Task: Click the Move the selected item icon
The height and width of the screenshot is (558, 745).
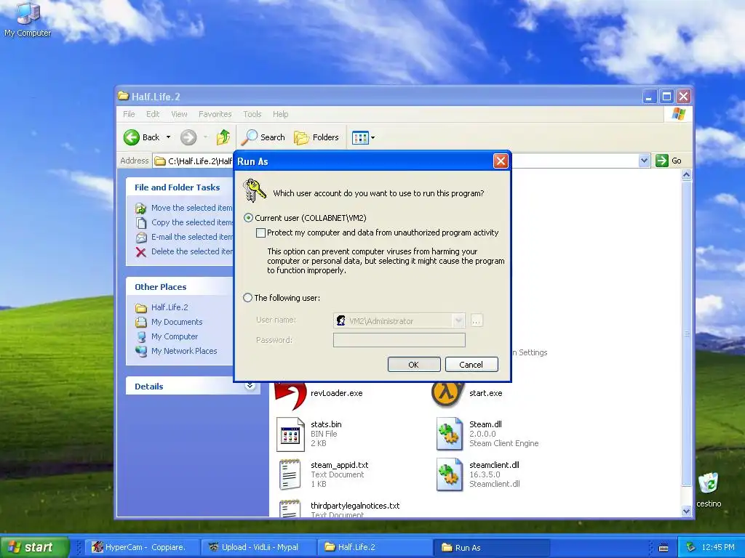Action: pyautogui.click(x=140, y=208)
